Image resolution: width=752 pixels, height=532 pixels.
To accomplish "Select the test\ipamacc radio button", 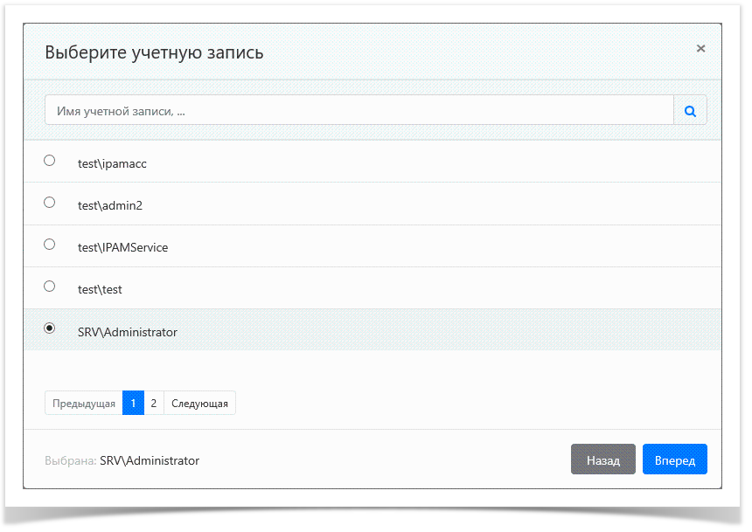I will click(50, 161).
